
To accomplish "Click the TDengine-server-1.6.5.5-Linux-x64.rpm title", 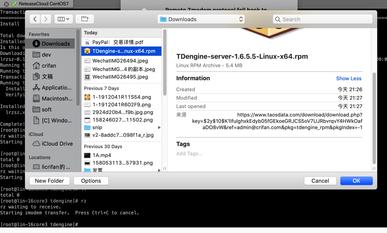I will point(242,56).
